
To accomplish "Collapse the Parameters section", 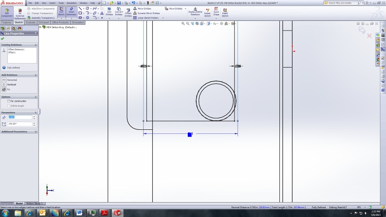I will tap(36, 113).
